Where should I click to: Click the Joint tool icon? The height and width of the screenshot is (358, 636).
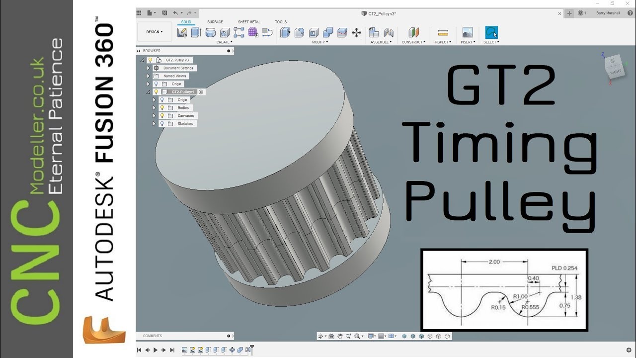389,32
